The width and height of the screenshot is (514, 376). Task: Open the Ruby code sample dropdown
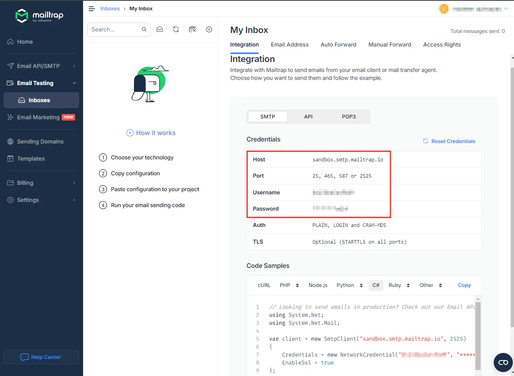pos(399,285)
